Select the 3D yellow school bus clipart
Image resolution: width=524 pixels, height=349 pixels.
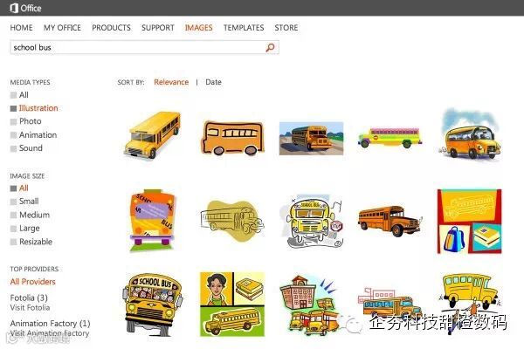[152, 135]
